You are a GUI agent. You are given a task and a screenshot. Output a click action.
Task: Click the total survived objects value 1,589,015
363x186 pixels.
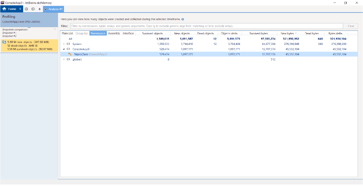(163, 39)
